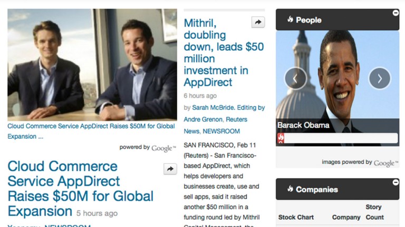Screen dimensions: 405x227
Task: Click the '6 hours ago' timestamp
Action: [200, 96]
